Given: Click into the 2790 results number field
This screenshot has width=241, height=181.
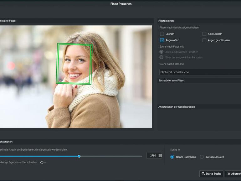Looking at the screenshot, I should click(153, 156).
